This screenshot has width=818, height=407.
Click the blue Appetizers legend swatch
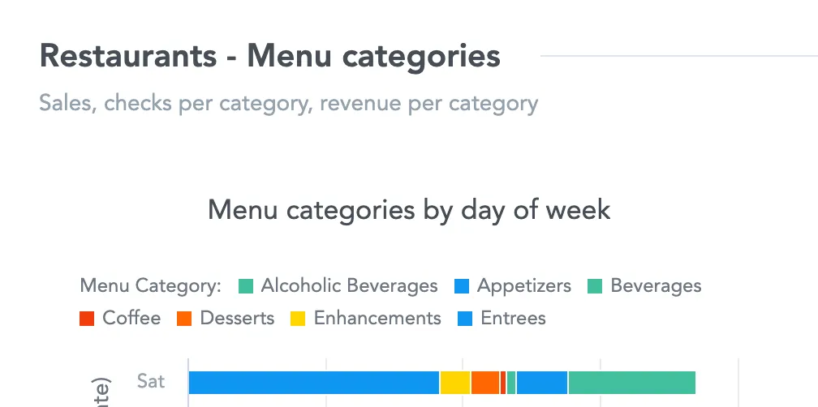[462, 286]
